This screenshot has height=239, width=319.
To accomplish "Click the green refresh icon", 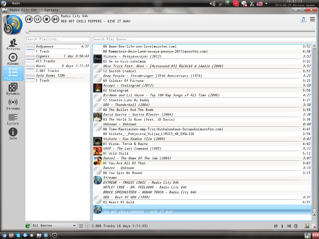I will (28, 226).
